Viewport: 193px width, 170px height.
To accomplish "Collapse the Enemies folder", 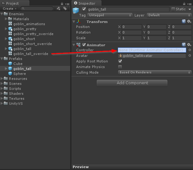I will [x=2, y=14].
